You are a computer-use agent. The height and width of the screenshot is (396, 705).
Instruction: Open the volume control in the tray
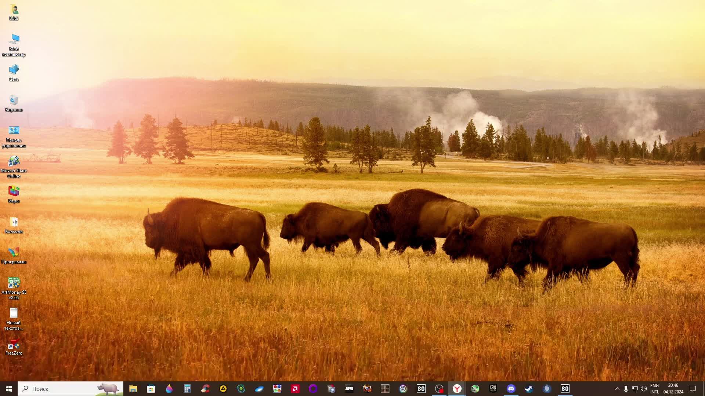point(644,389)
